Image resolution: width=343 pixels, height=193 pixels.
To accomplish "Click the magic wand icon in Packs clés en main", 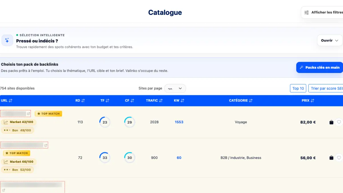I will (301, 67).
